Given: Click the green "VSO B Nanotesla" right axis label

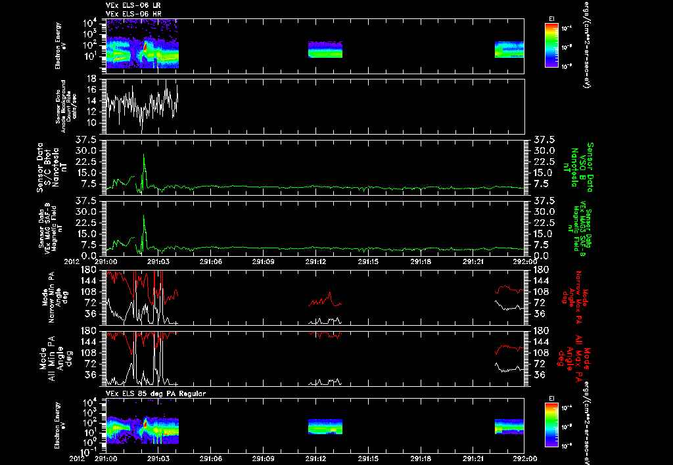Looking at the screenshot, I should pos(579,167).
